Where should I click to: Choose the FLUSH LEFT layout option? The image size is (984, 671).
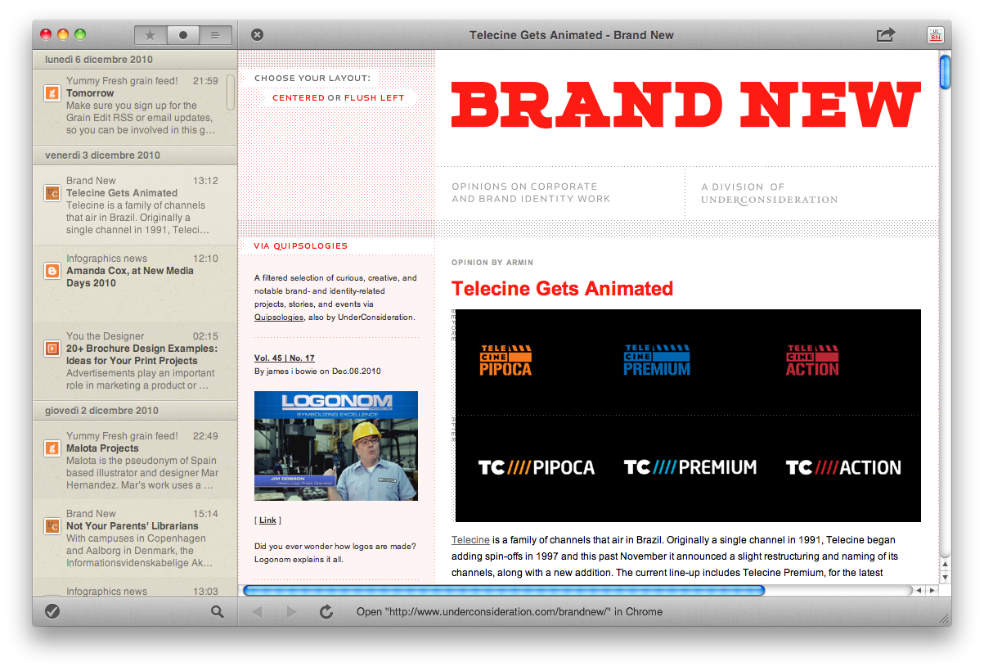click(x=375, y=97)
